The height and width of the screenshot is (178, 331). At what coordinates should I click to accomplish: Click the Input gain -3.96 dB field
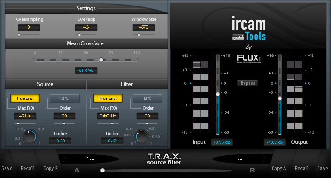pyautogui.click(x=222, y=142)
